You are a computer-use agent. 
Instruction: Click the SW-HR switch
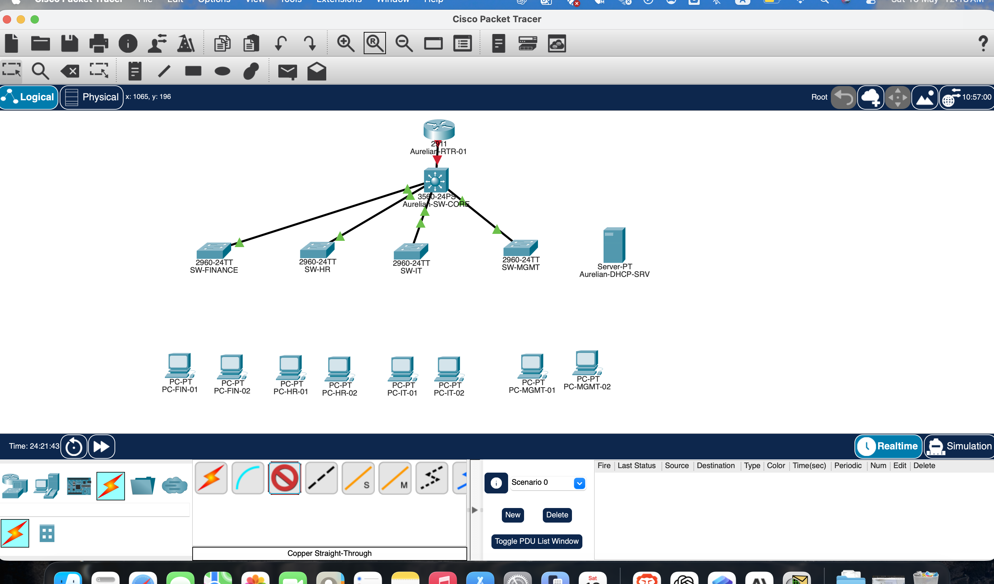317,250
